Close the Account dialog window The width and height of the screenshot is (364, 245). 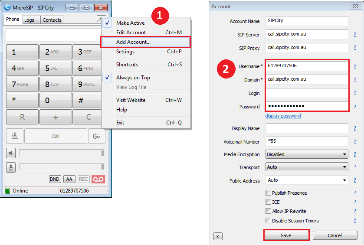coord(355,6)
